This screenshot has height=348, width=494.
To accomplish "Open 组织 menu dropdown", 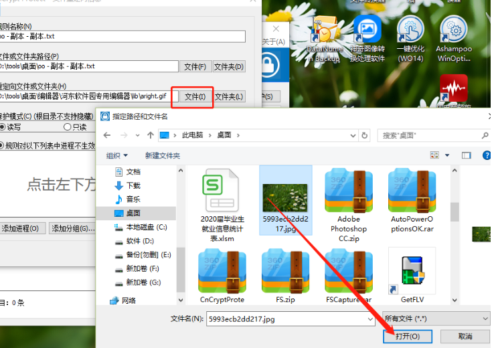I will pyautogui.click(x=117, y=155).
